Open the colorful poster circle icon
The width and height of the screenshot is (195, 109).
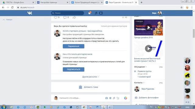point(126,98)
